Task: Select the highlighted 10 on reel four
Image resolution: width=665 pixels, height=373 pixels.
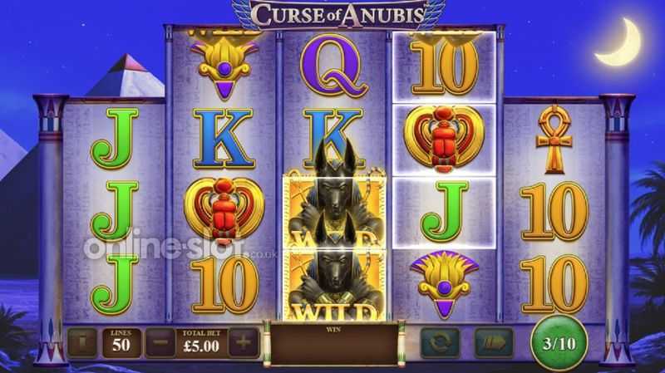Action: click(x=444, y=67)
